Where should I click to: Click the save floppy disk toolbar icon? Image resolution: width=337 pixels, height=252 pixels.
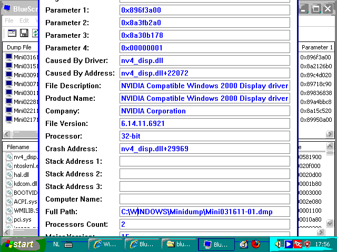pyautogui.click(x=24, y=33)
